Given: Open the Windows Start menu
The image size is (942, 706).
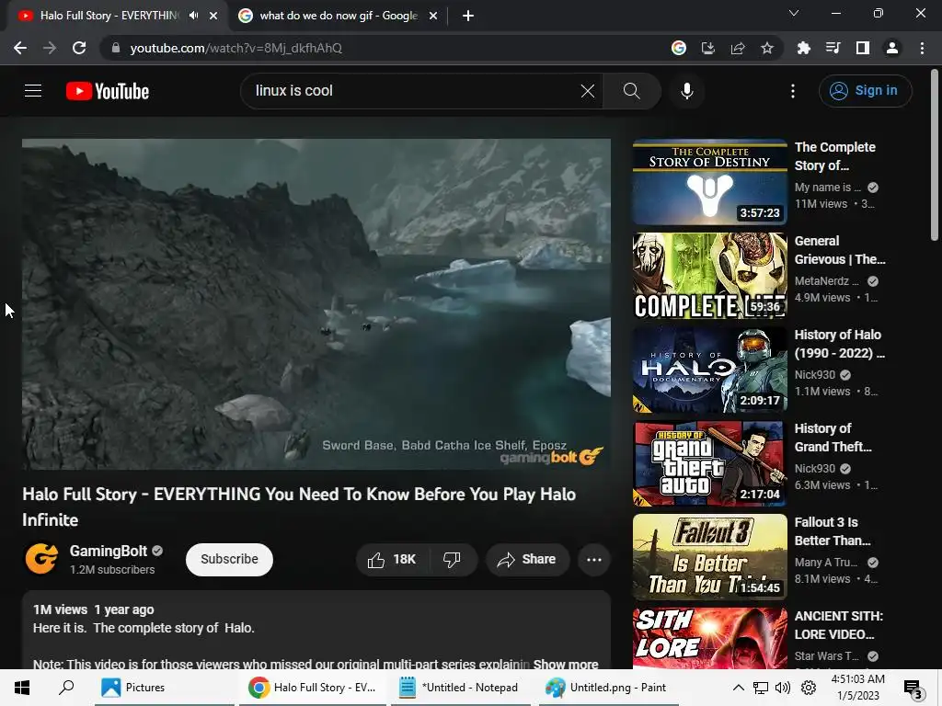Looking at the screenshot, I should point(22,688).
